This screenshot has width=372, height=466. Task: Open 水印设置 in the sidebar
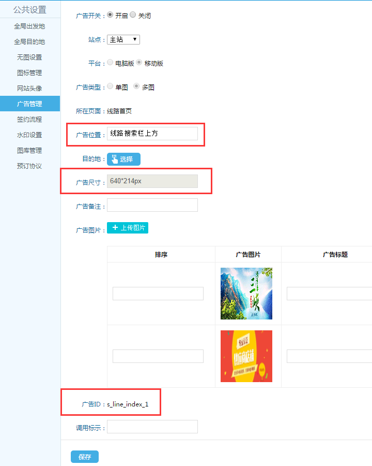[29, 135]
